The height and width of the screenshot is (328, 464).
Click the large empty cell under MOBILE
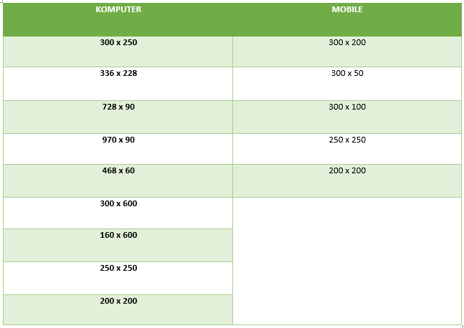tap(347, 261)
